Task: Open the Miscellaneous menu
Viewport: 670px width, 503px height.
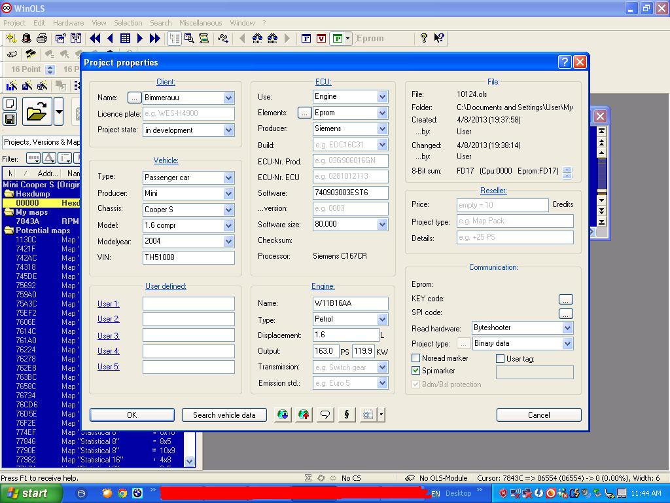Action: click(x=200, y=23)
